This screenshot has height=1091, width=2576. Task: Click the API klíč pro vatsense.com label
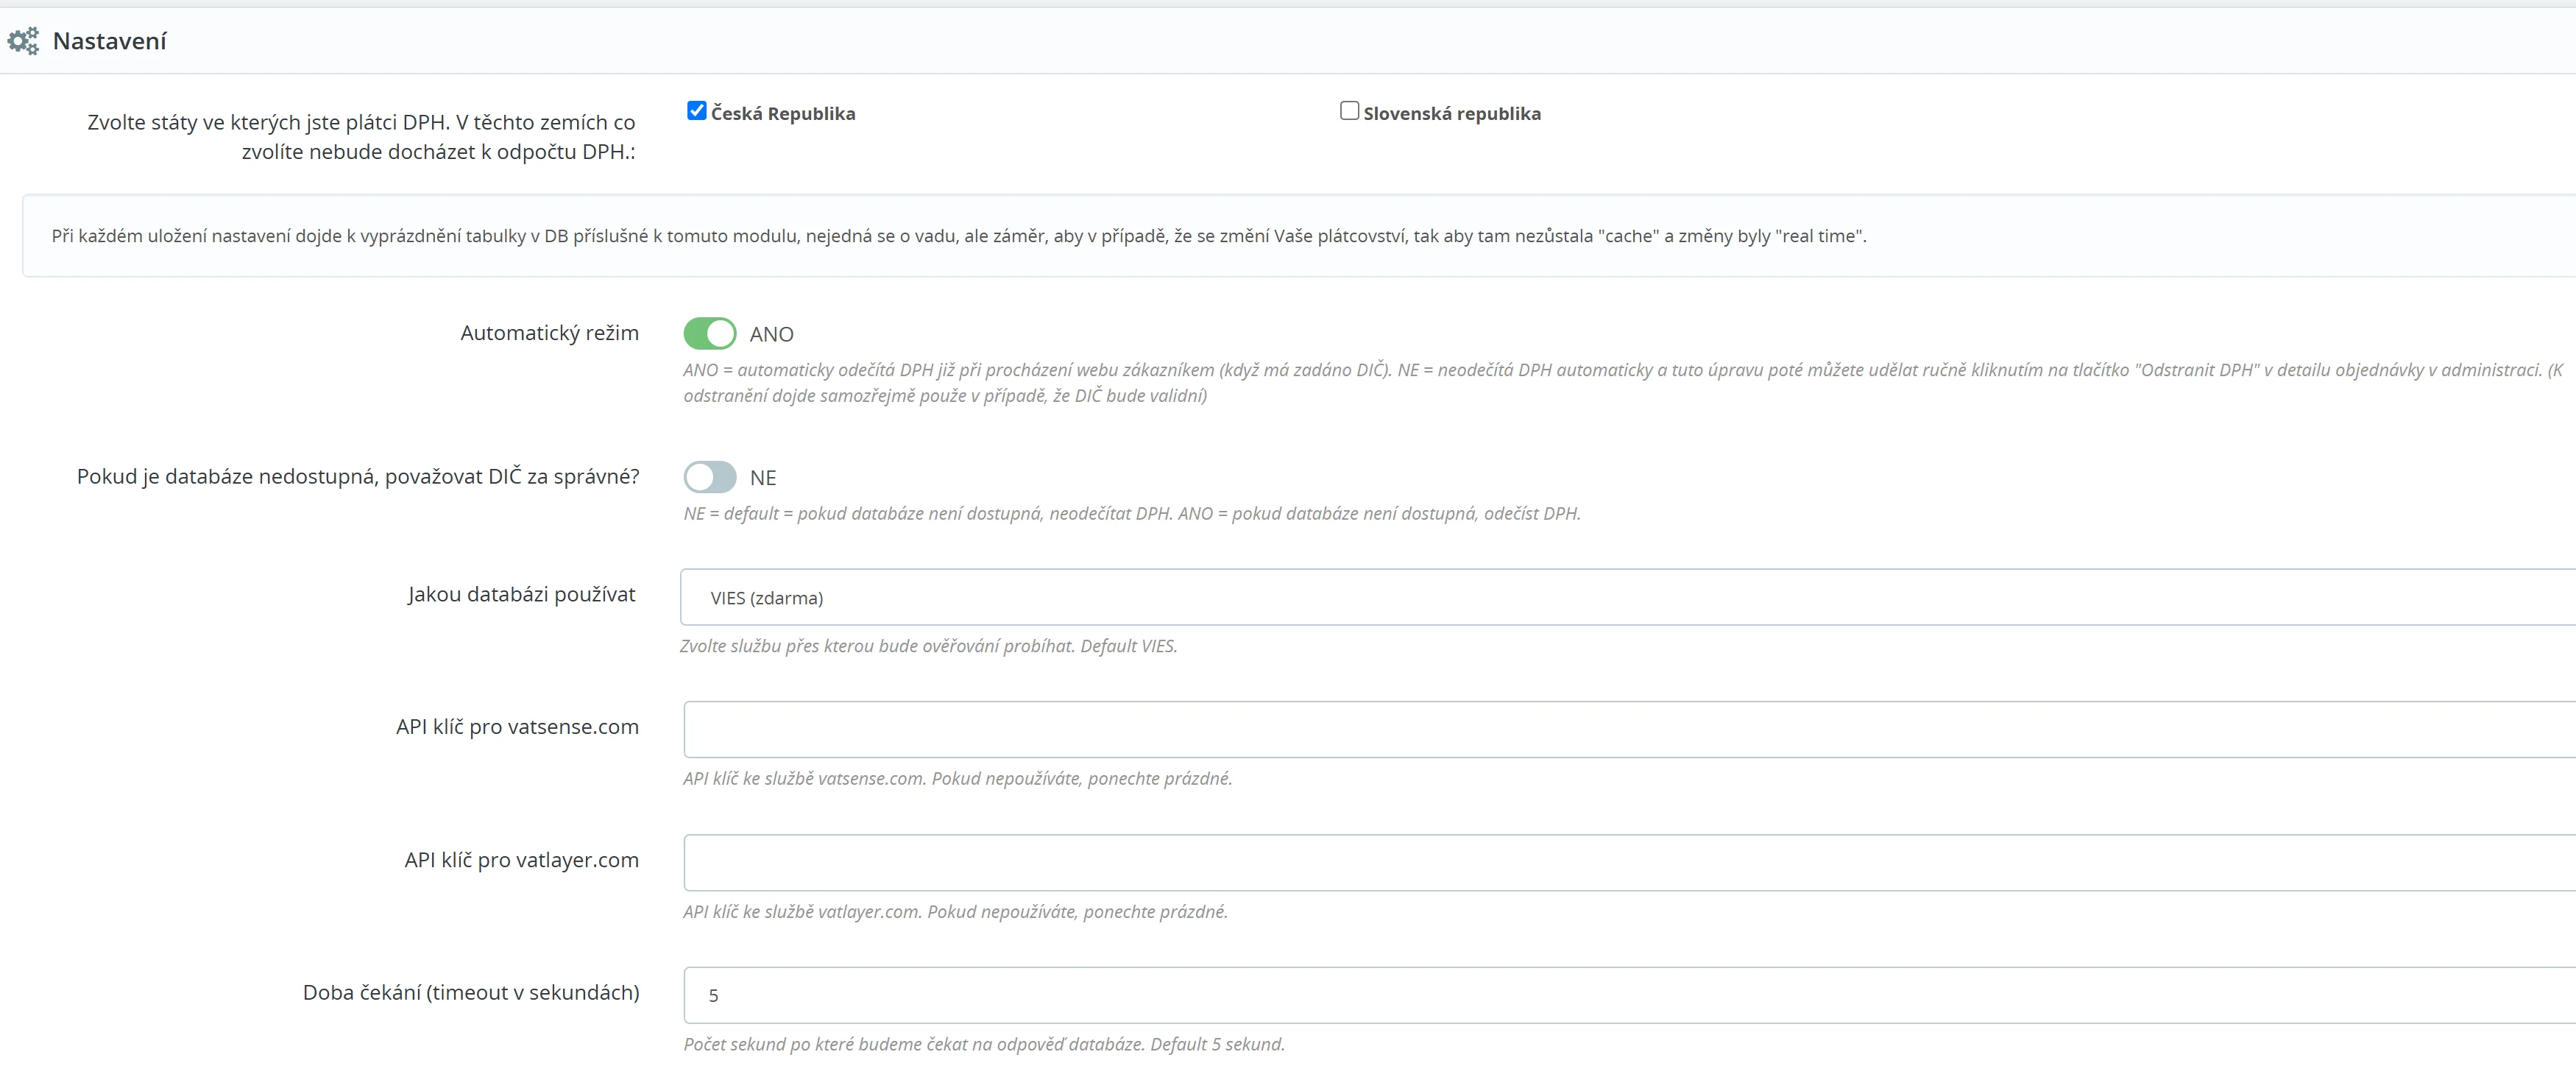coord(517,727)
